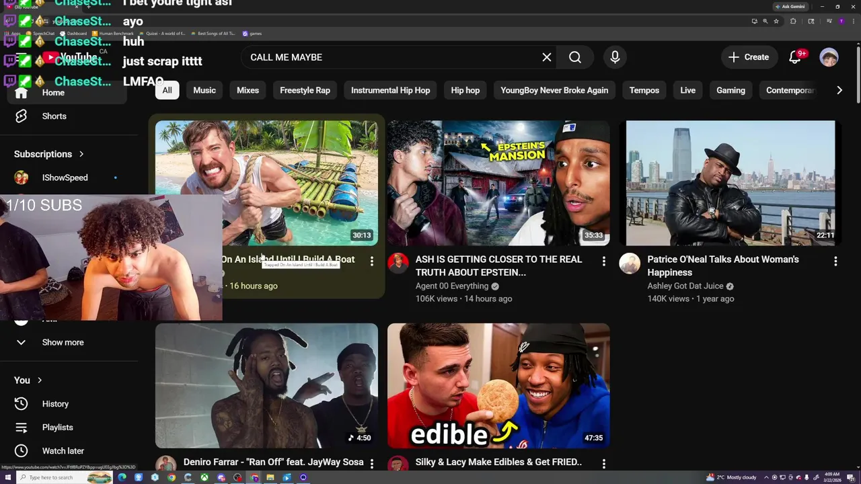
Task: Expand Subscriptions section chevron
Action: [81, 154]
